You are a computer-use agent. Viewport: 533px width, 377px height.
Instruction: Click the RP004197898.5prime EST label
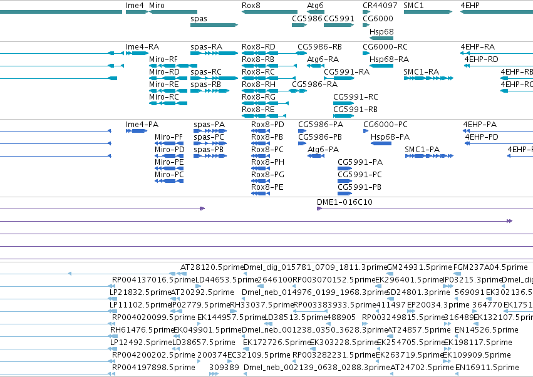tap(153, 368)
